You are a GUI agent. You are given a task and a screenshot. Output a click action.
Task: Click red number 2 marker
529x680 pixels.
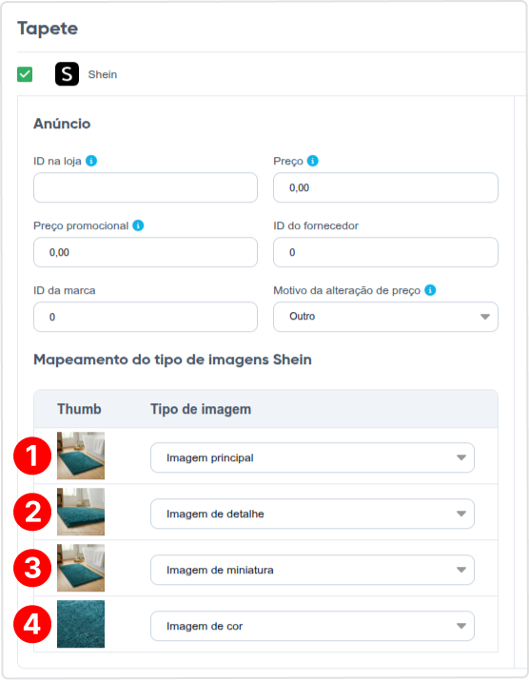click(x=32, y=513)
